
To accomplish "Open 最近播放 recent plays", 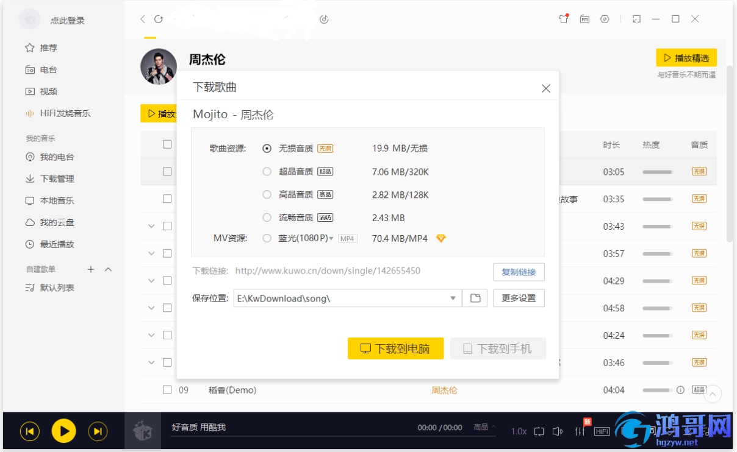I will (50, 244).
